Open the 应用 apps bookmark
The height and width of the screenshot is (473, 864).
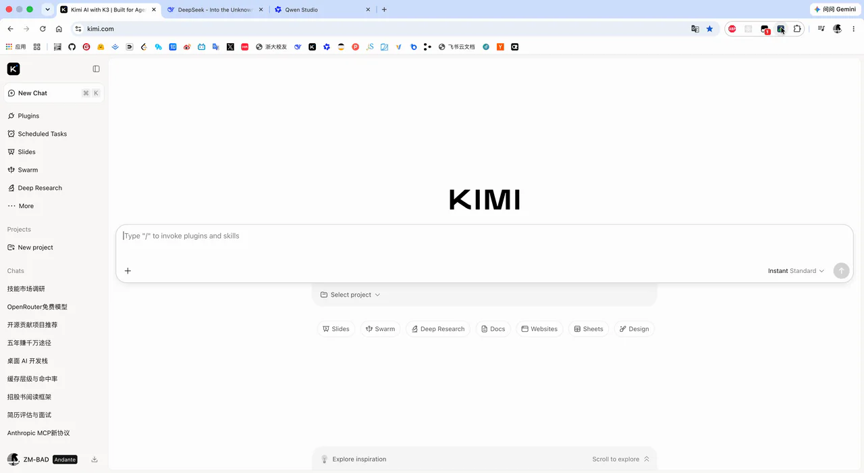pyautogui.click(x=16, y=47)
